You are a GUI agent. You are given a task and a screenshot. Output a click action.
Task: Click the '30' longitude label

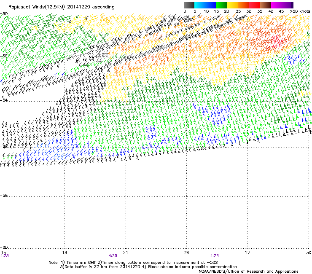coord(309,253)
